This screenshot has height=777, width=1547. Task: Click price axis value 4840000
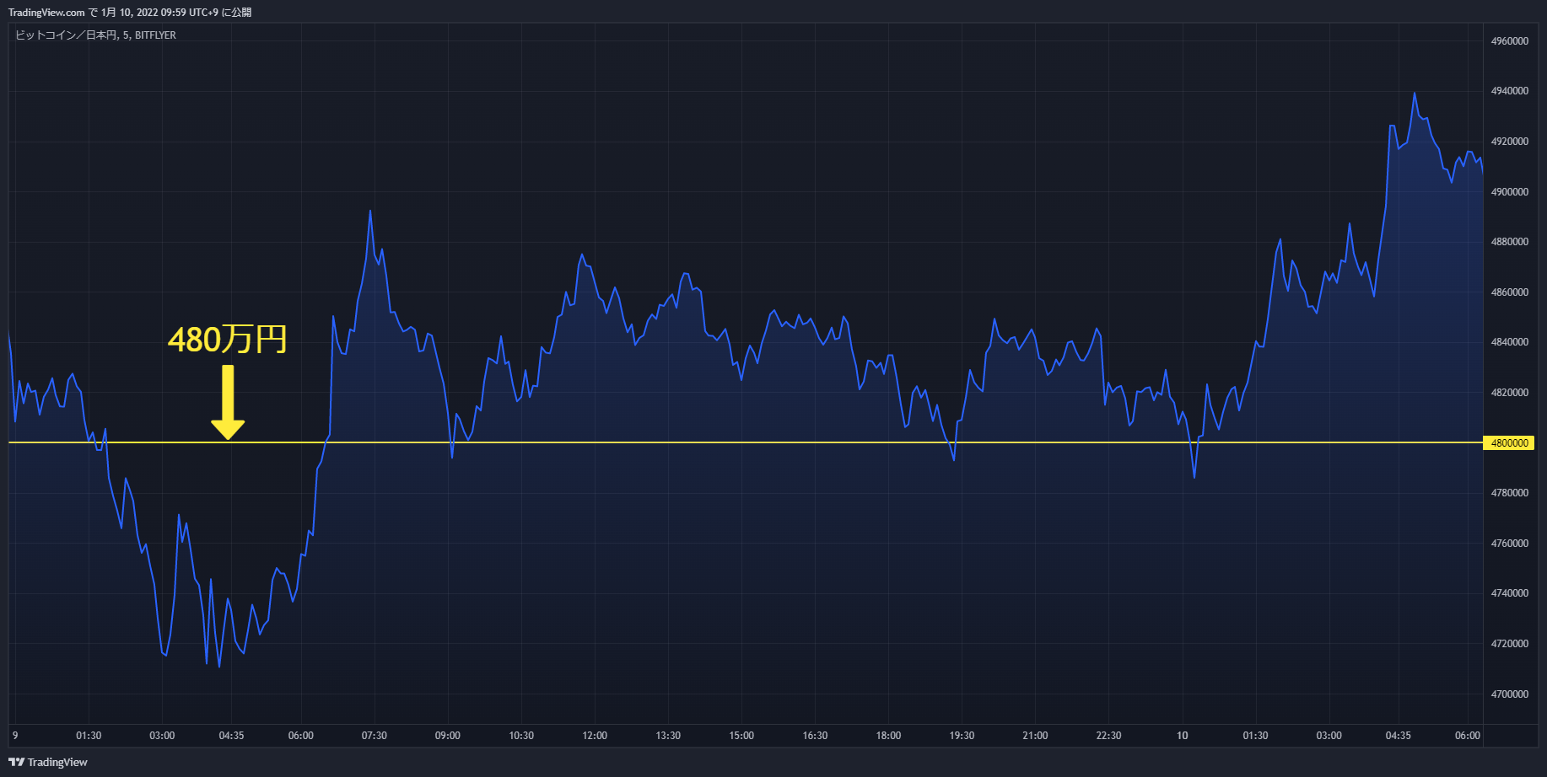pos(1510,342)
